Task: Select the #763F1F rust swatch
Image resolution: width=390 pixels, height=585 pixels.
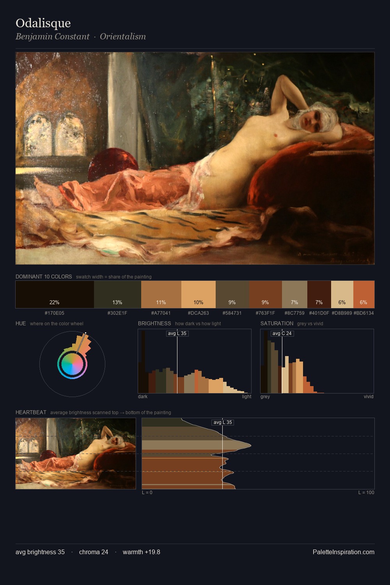Action: pos(265,294)
